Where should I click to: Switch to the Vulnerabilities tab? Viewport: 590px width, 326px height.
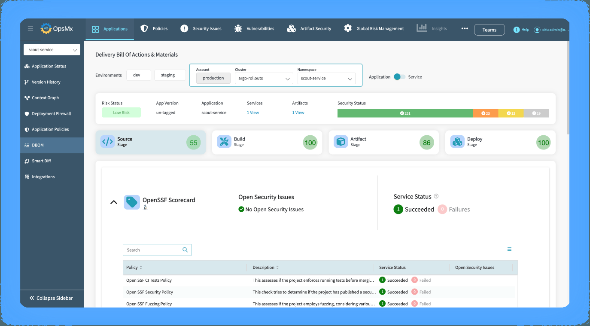tap(254, 29)
